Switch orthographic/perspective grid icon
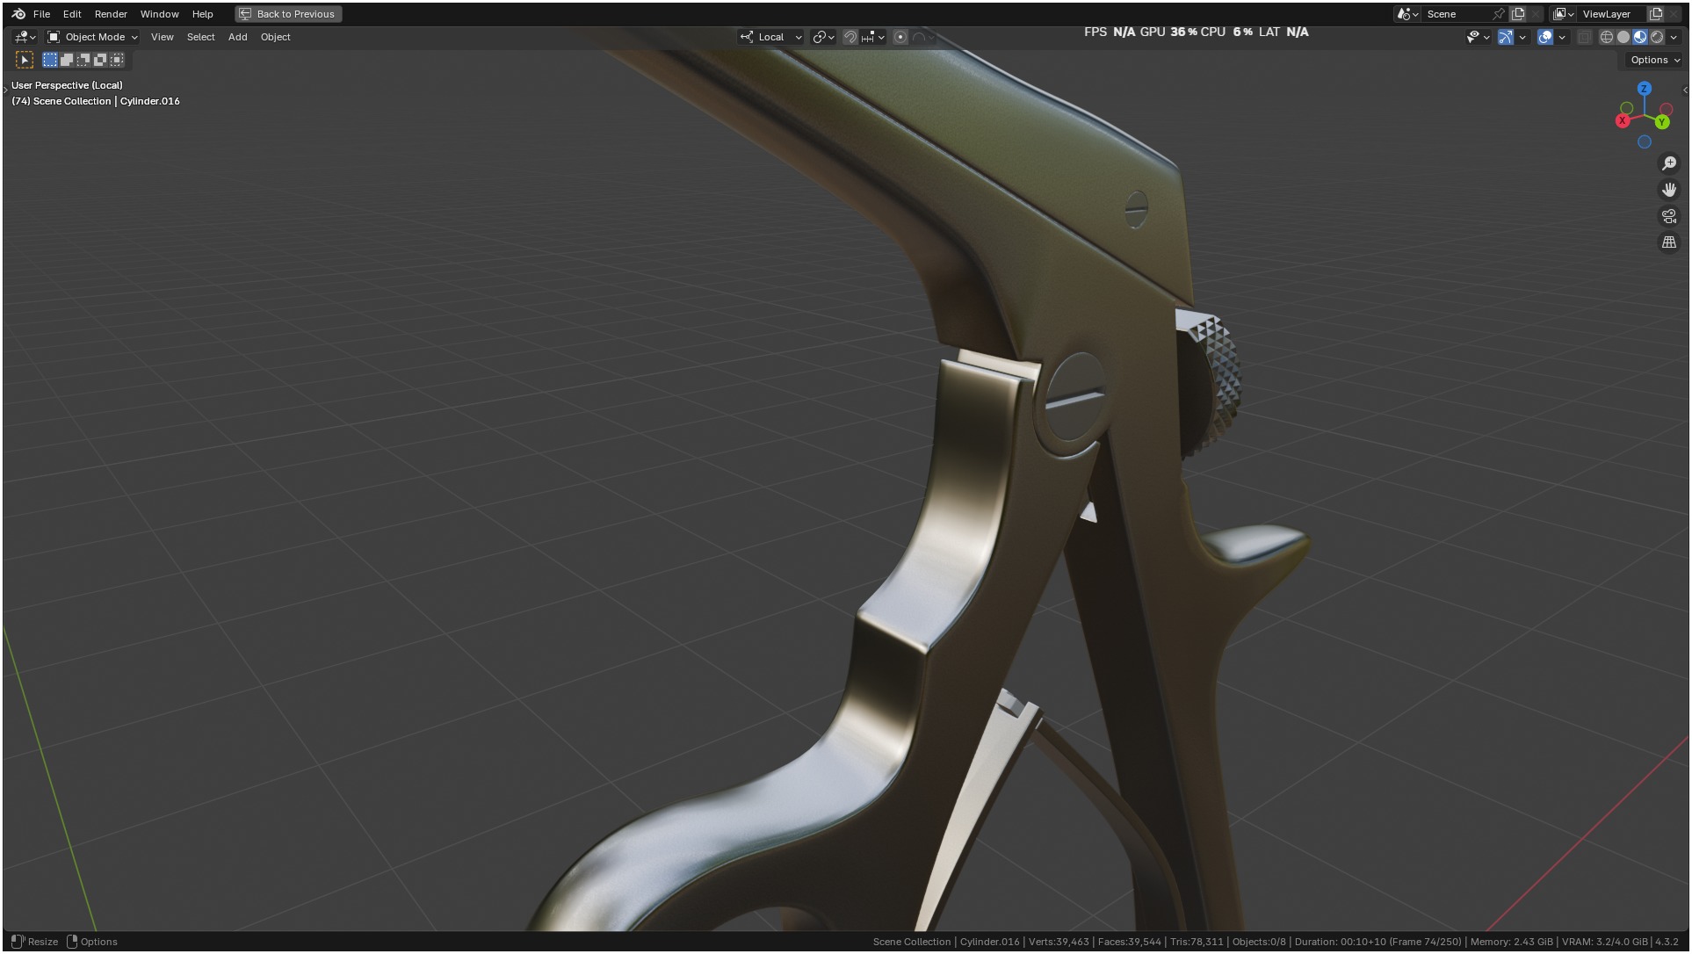 click(1669, 242)
